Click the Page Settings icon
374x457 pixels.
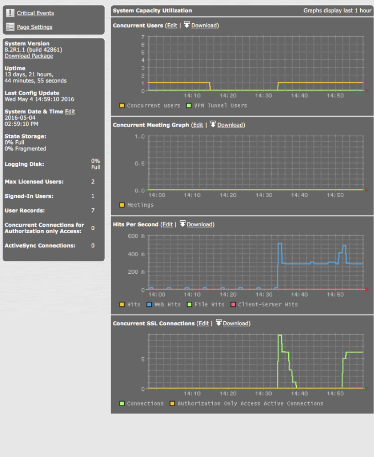coord(10,27)
